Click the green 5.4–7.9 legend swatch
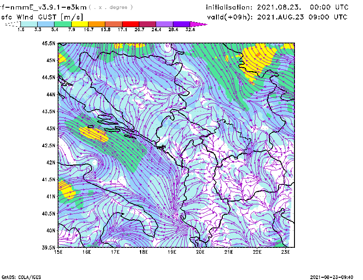 (63, 24)
